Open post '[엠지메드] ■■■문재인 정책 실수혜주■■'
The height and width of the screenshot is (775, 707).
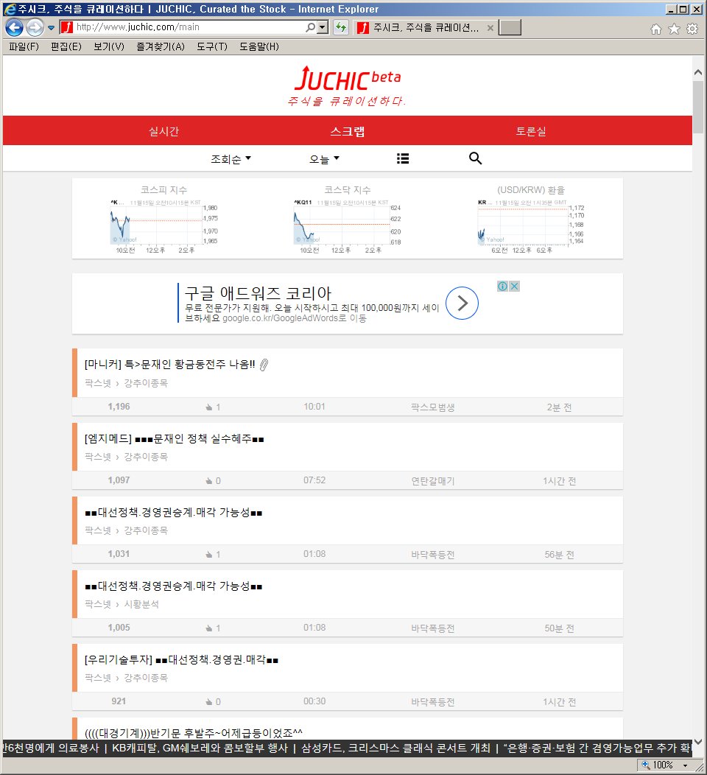pyautogui.click(x=174, y=438)
